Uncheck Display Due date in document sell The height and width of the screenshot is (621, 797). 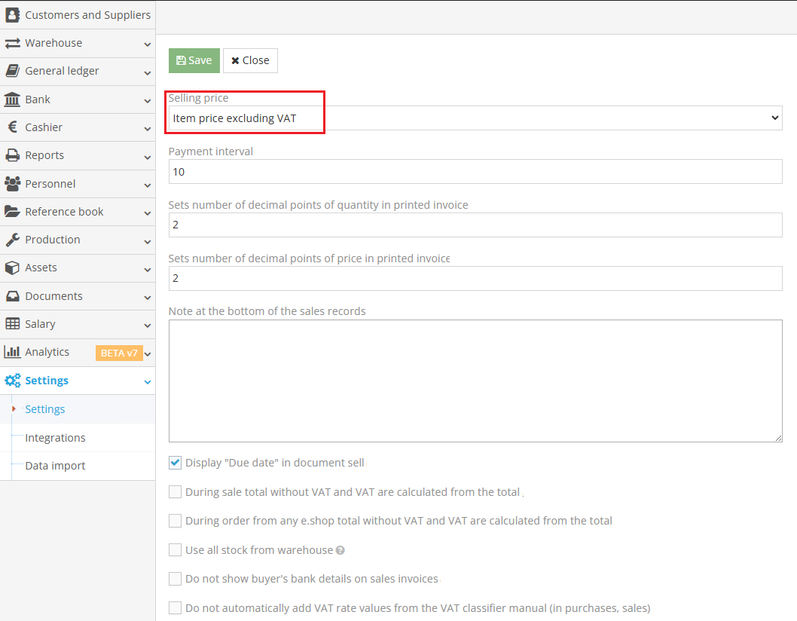point(175,463)
